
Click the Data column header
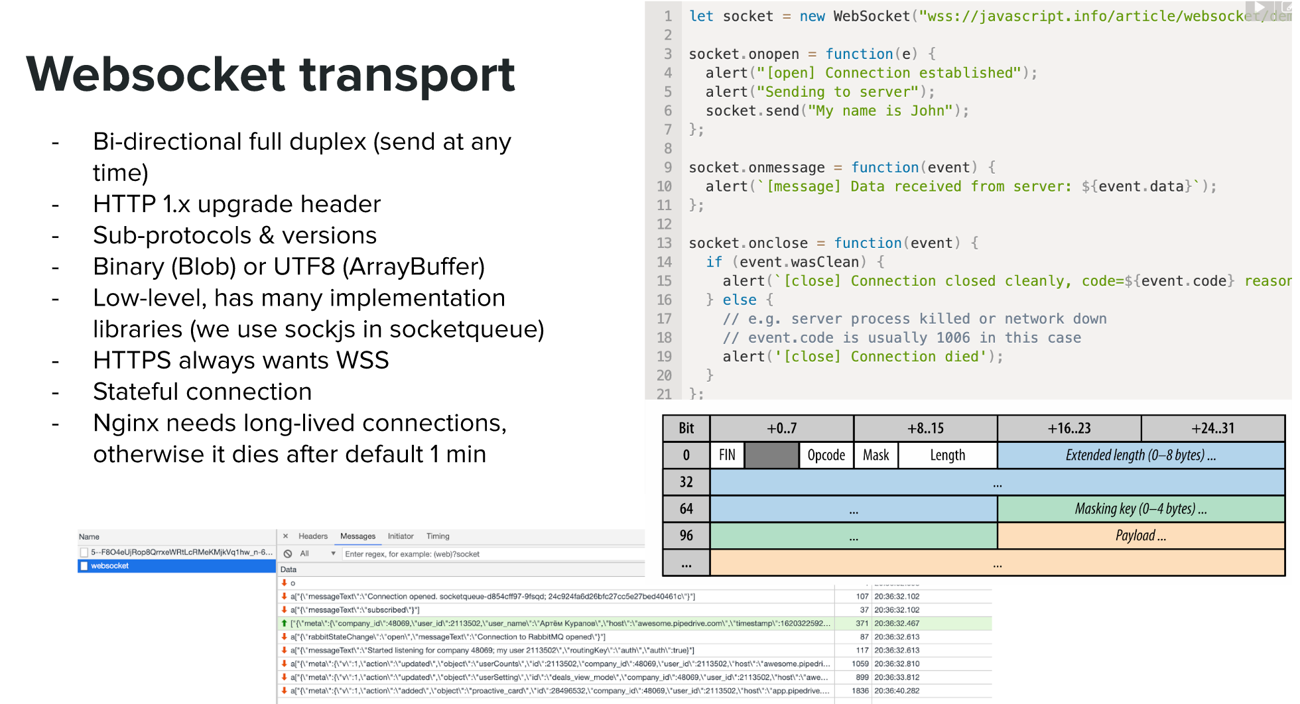pyautogui.click(x=289, y=569)
